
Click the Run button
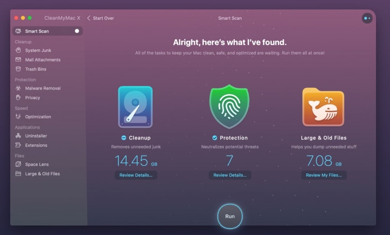(x=230, y=216)
